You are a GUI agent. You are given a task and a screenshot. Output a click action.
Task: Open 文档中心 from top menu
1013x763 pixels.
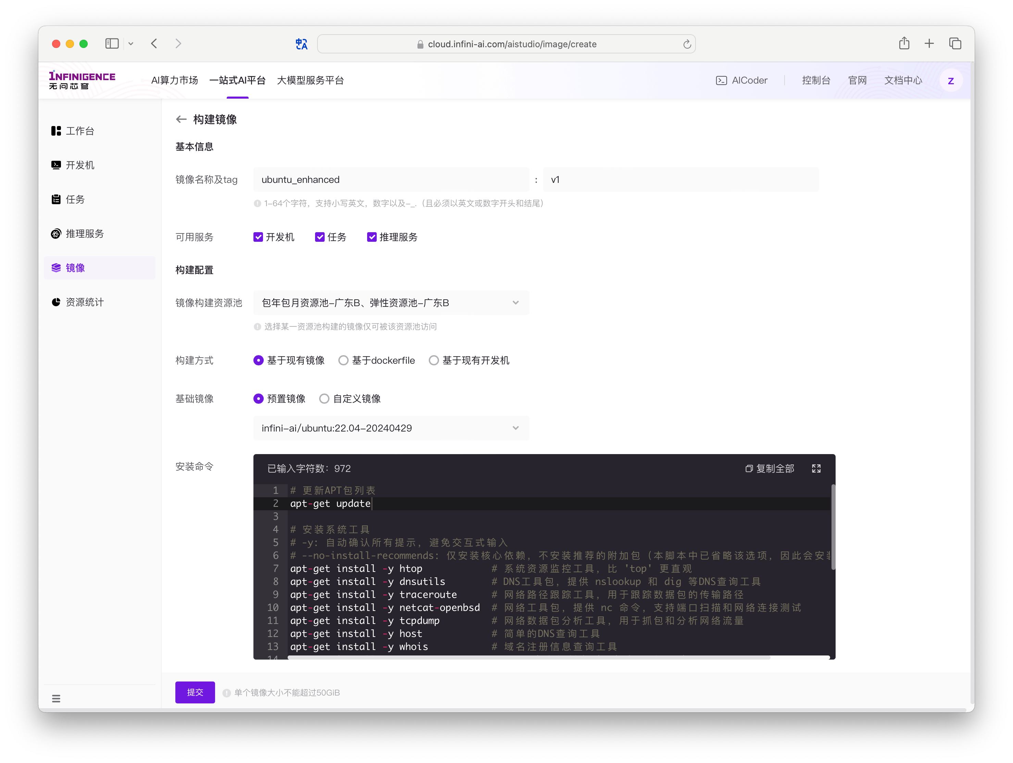click(903, 80)
